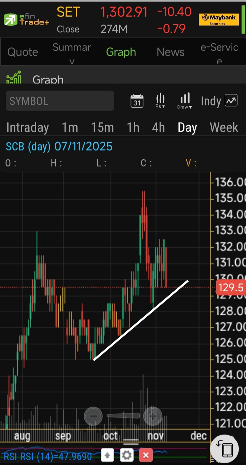Screen dimensions: 246x465
Task: Click the dec label on time axis
Action: pyautogui.click(x=199, y=436)
